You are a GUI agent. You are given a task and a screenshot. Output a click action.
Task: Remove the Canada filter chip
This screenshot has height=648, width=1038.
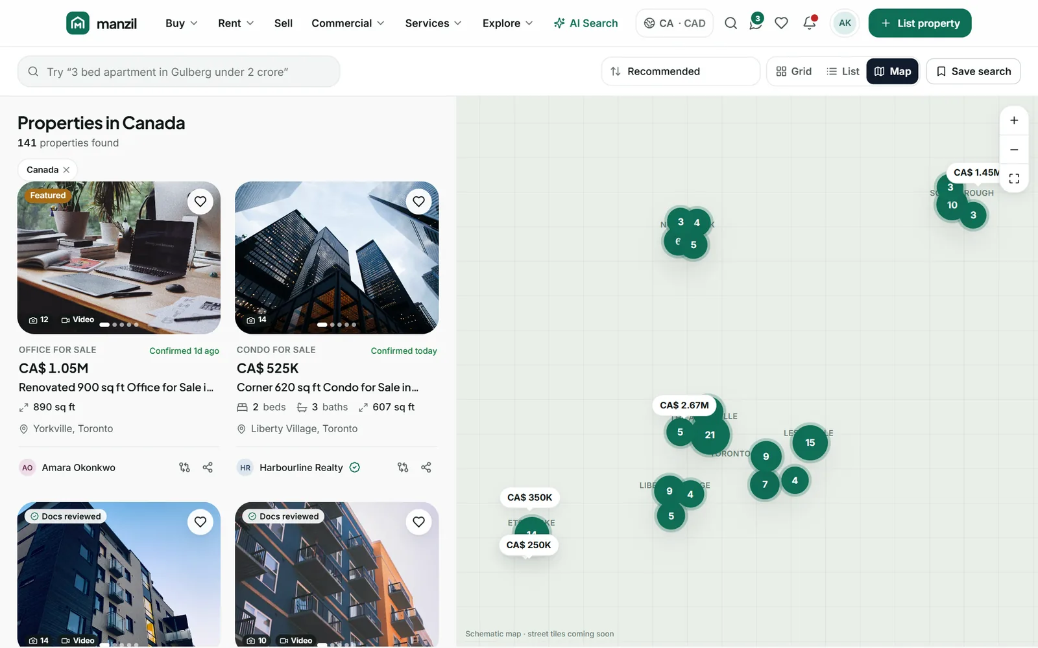coord(66,170)
